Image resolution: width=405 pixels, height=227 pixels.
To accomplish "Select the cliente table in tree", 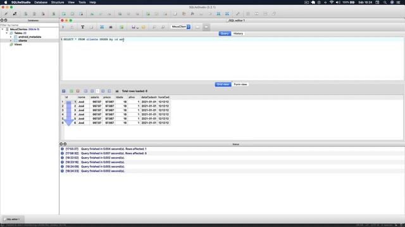I will [x=23, y=40].
